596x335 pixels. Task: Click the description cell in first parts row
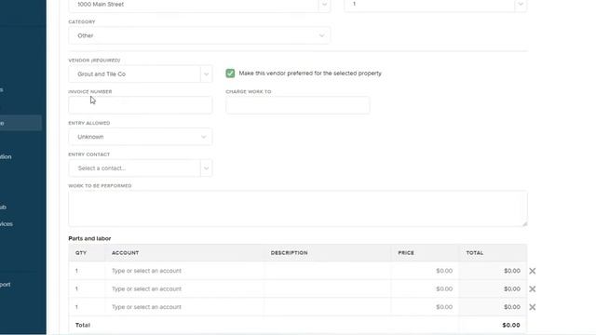328,271
